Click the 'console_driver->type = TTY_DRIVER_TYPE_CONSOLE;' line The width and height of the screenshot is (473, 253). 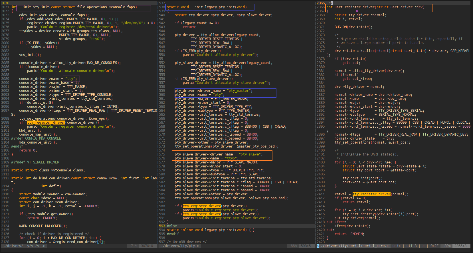(66, 95)
